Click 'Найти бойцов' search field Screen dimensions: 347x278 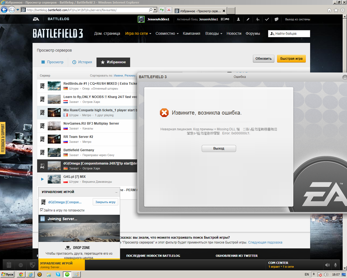(x=289, y=34)
